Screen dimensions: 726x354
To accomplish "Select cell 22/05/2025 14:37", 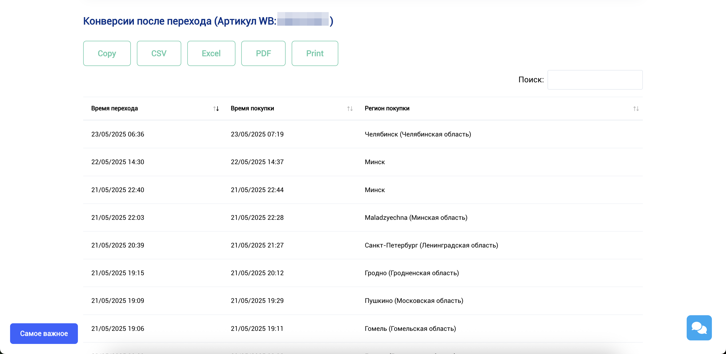I will click(257, 162).
